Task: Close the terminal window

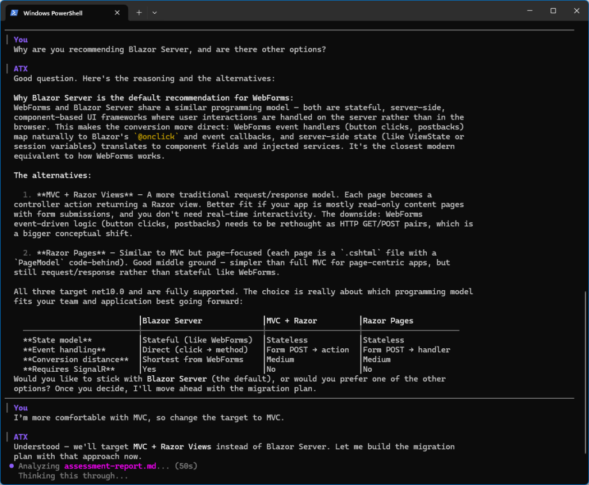Action: click(576, 11)
